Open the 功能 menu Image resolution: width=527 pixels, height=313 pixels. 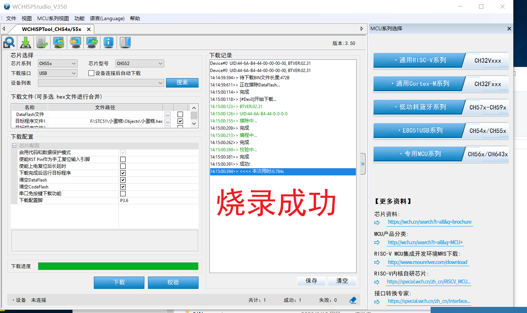(79, 18)
